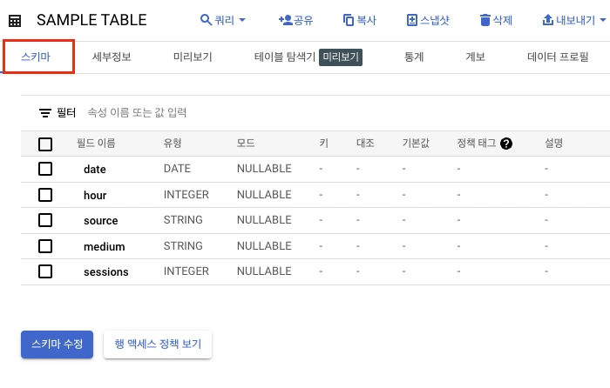Image resolution: width=610 pixels, height=388 pixels.
Task: Toggle the medium row checkbox
Action: pyautogui.click(x=45, y=246)
